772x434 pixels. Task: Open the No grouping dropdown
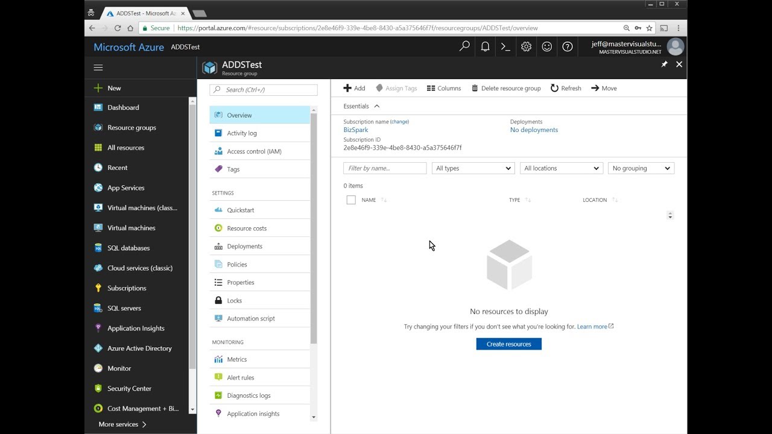[x=641, y=168]
